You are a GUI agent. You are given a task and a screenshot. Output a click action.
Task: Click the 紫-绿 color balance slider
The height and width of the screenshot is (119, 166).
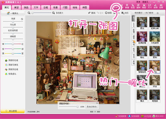pyautogui.click(x=13, y=49)
